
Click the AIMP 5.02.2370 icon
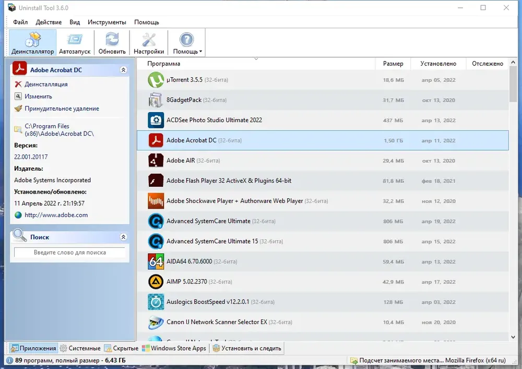[156, 282]
